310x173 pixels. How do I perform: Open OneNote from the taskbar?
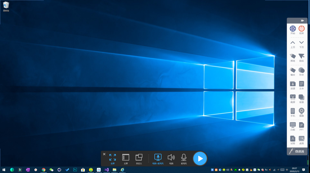coord(28,170)
